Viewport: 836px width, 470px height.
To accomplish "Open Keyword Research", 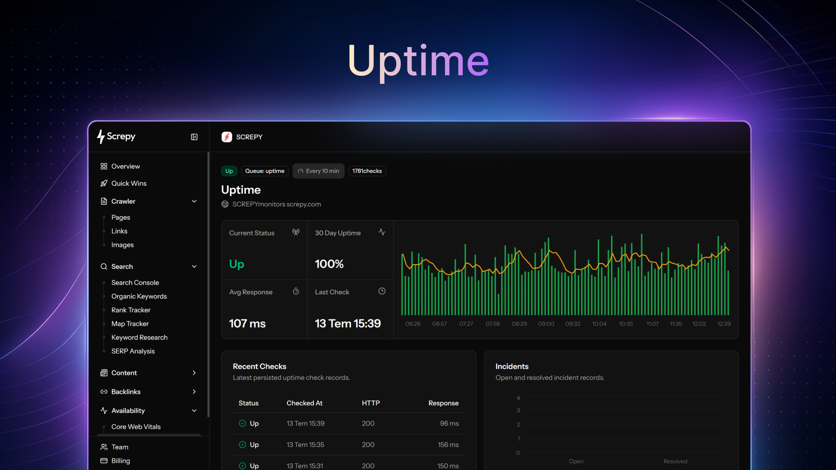I will [x=139, y=337].
